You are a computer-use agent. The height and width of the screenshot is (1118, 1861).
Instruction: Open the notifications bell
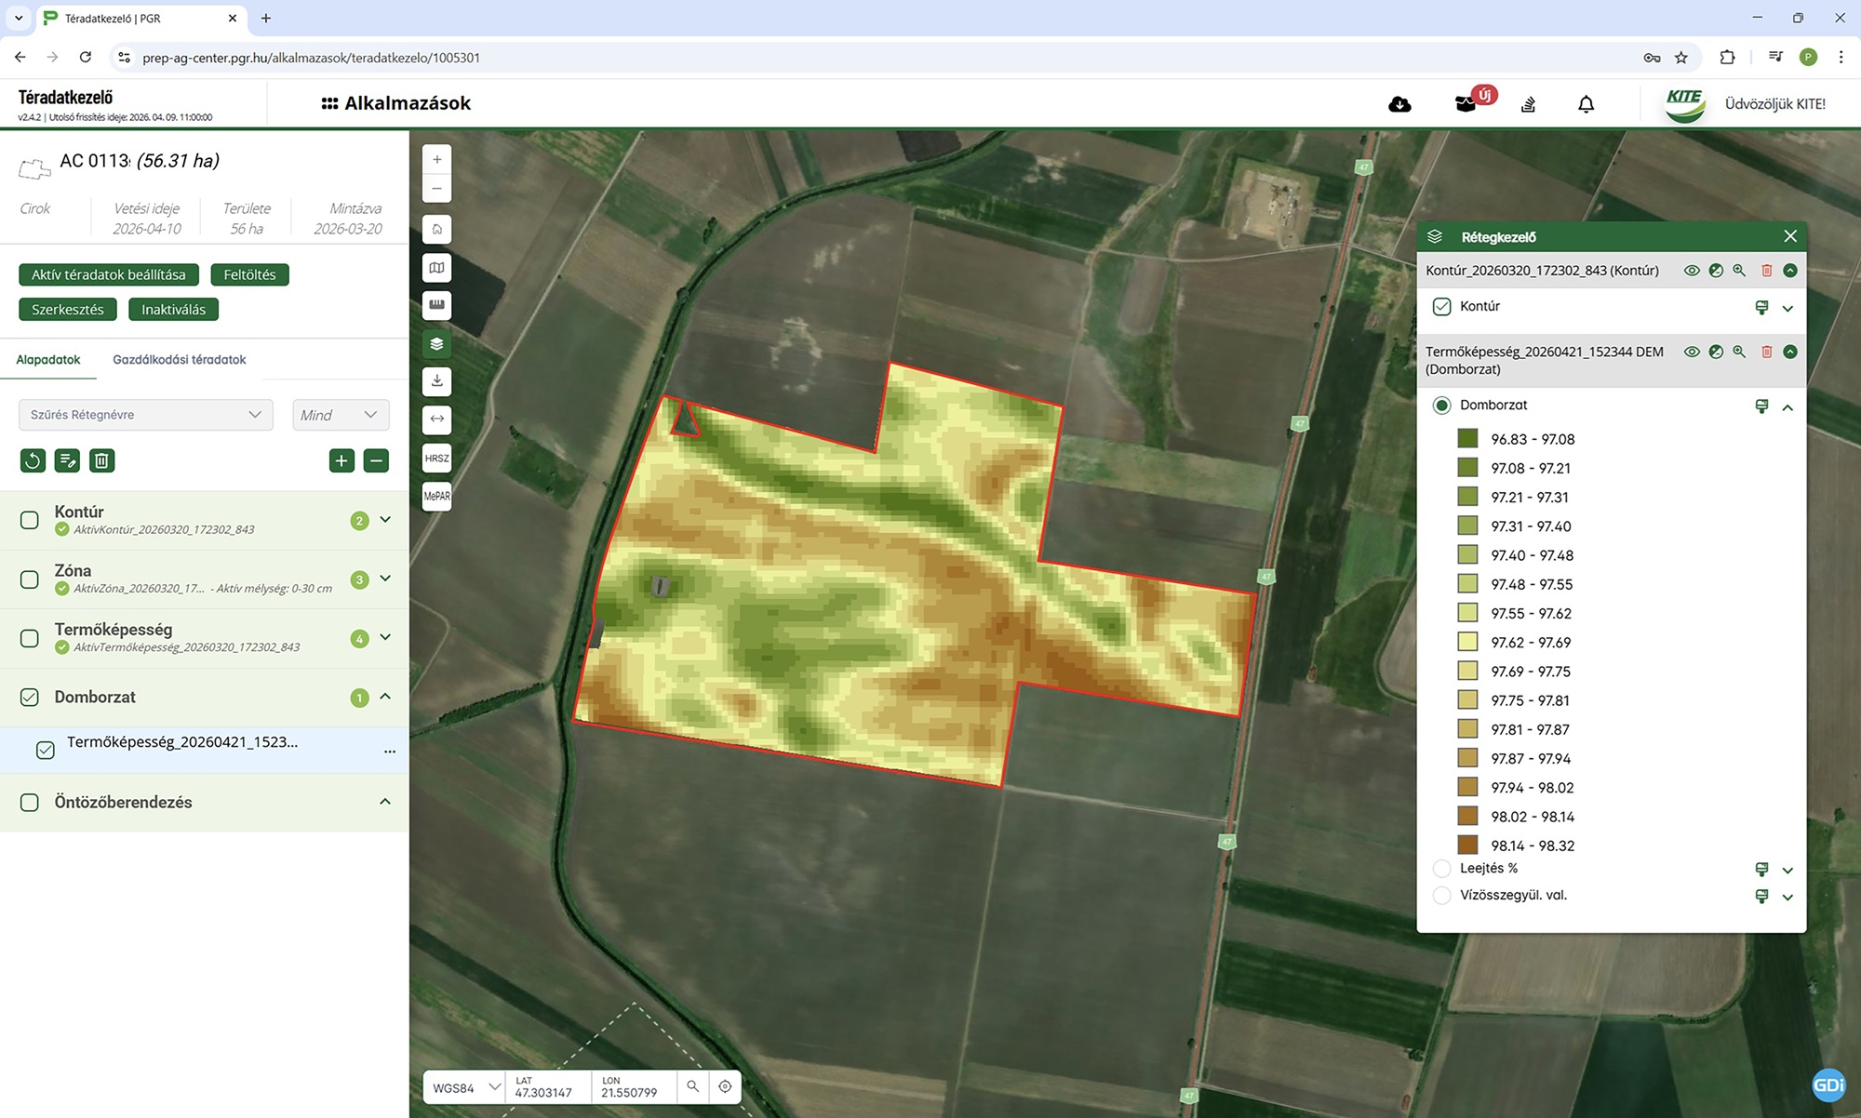1587,104
